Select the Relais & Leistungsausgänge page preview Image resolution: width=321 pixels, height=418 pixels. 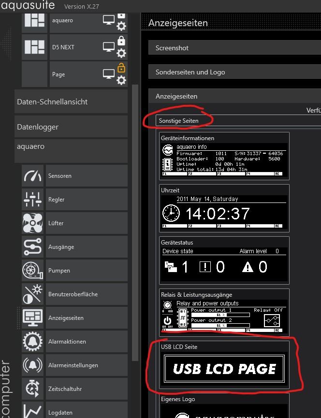224,313
